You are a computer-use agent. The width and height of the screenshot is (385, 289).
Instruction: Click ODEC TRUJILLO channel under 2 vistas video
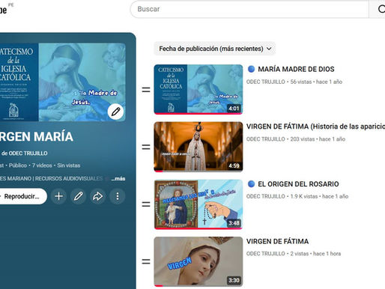pyautogui.click(x=266, y=254)
